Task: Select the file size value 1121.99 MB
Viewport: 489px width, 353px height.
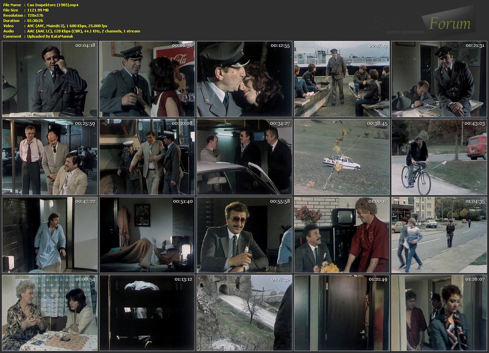Action: [x=38, y=10]
